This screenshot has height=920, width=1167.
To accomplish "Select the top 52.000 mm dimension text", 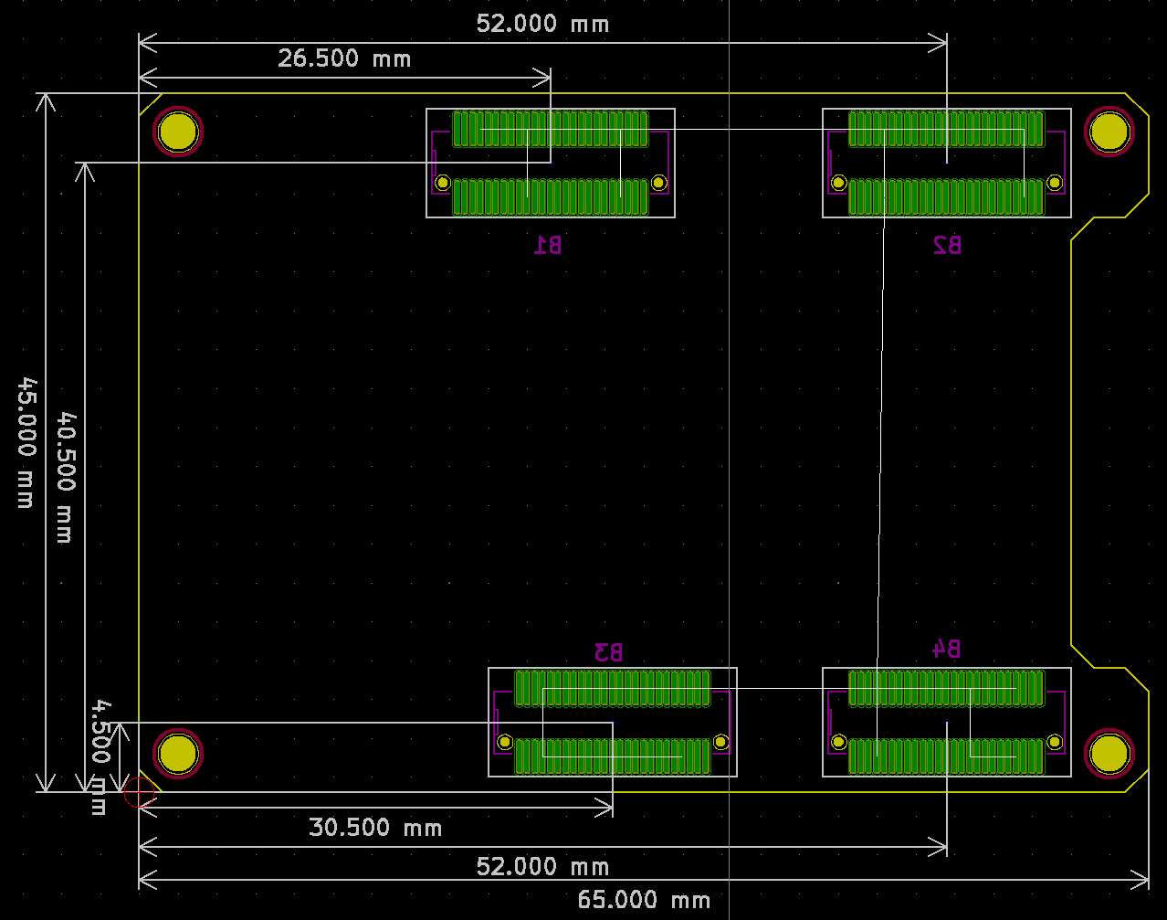I will point(542,24).
